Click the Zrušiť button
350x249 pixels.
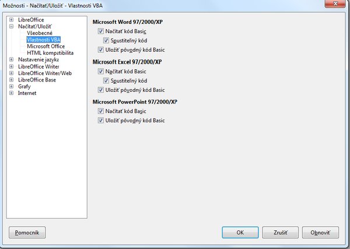coord(281,233)
